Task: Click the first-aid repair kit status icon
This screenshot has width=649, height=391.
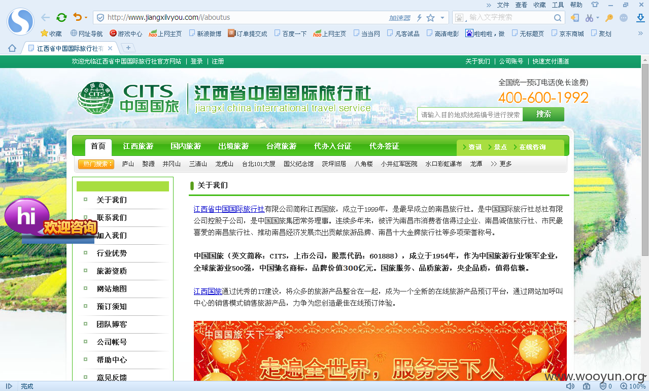Action: pos(587,386)
